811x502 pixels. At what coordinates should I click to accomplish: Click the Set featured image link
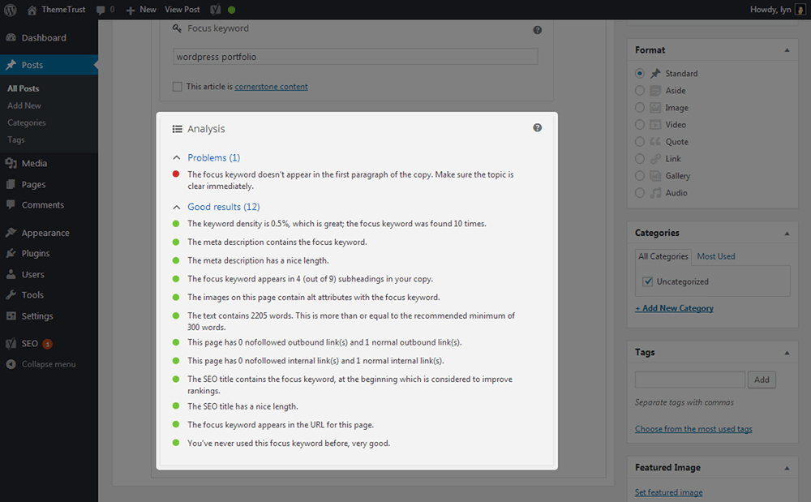[668, 492]
